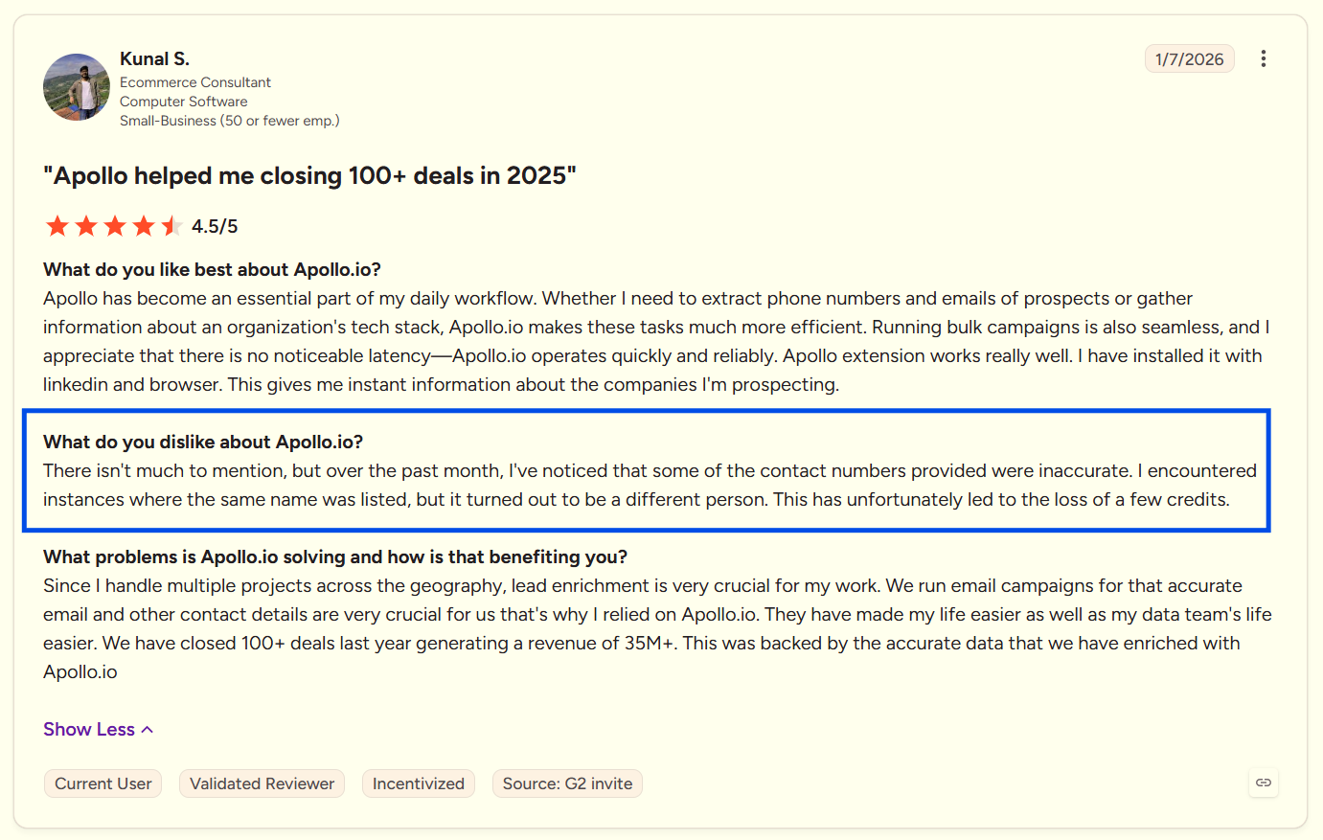
Task: Select the Validated Reviewer tag
Action: coord(262,783)
